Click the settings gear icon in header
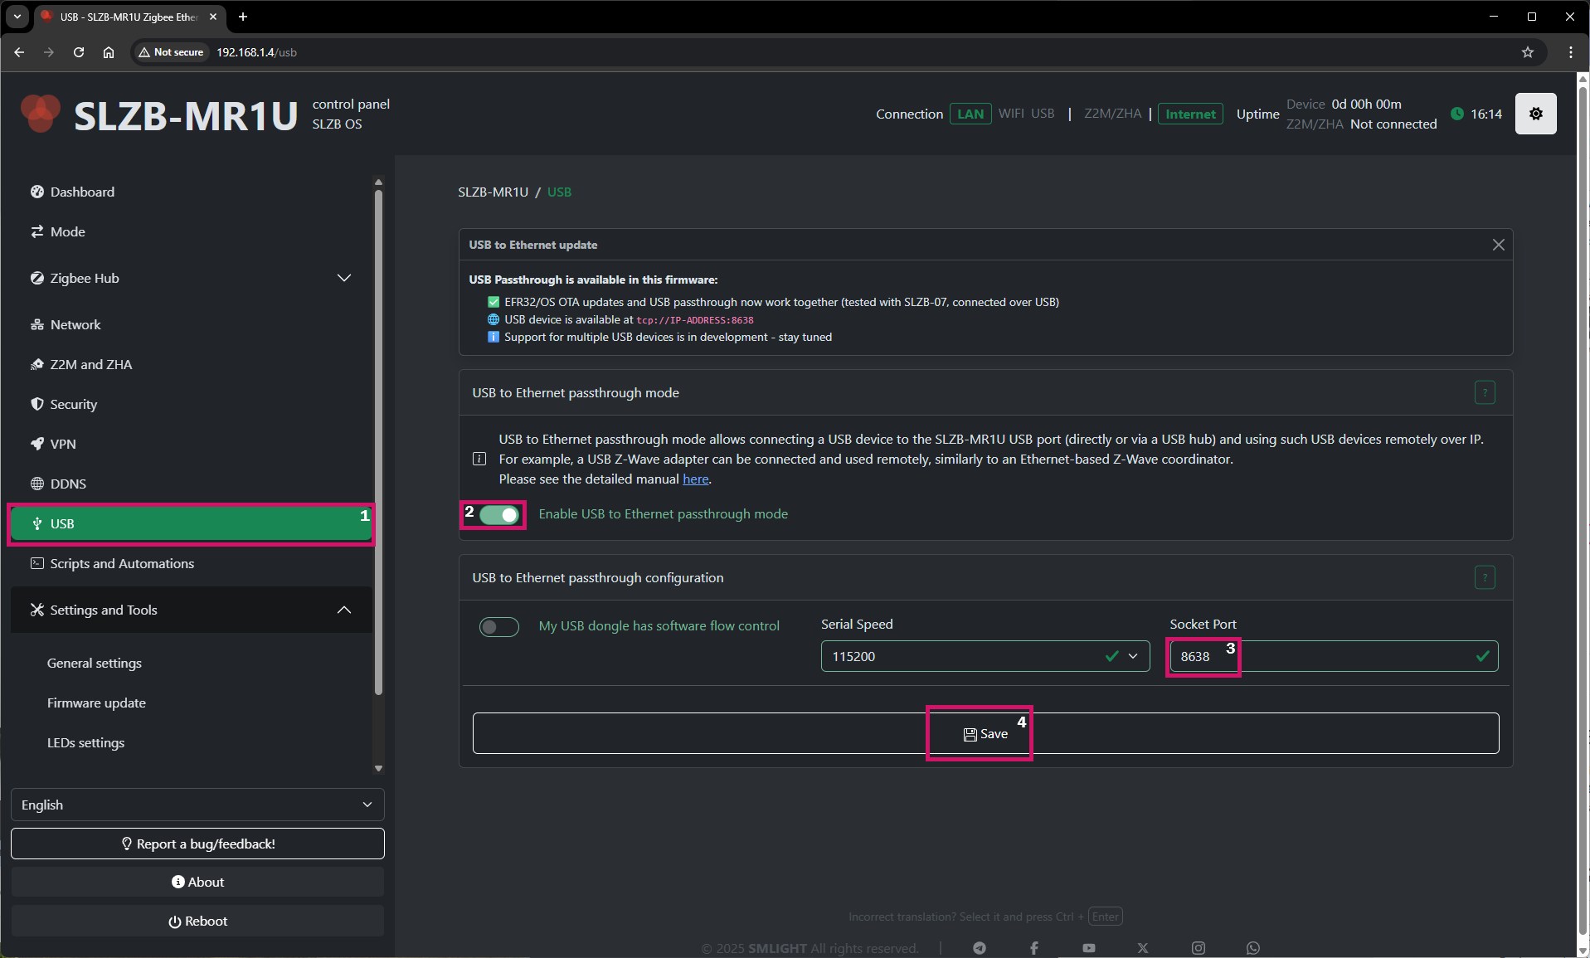Image resolution: width=1590 pixels, height=958 pixels. pyautogui.click(x=1535, y=114)
